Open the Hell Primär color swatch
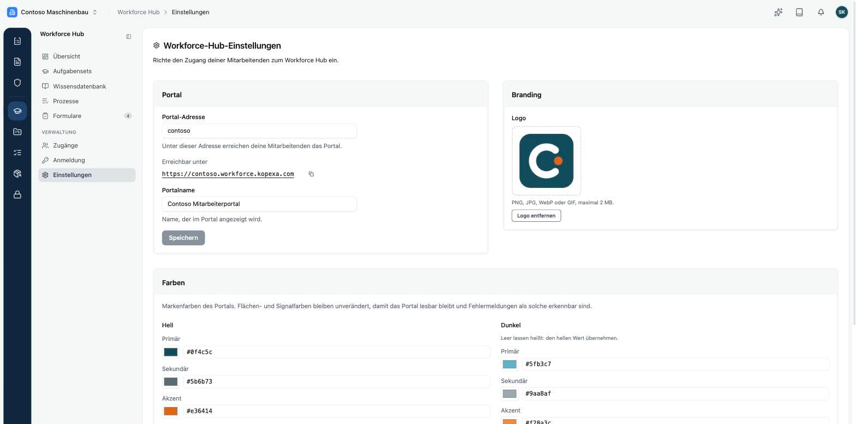This screenshot has width=856, height=424. 171,352
